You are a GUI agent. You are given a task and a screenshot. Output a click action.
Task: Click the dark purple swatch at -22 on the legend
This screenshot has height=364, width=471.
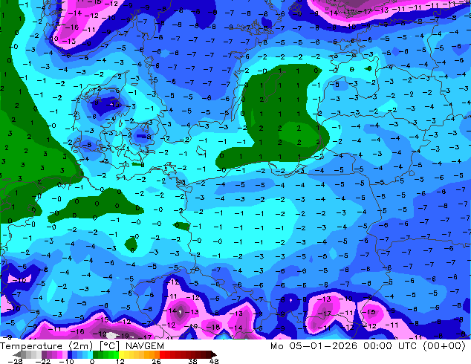(x=44, y=354)
